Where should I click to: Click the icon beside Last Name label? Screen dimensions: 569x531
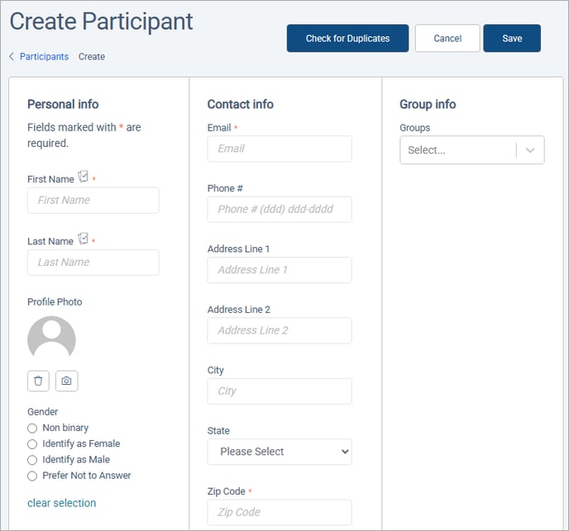tap(83, 239)
